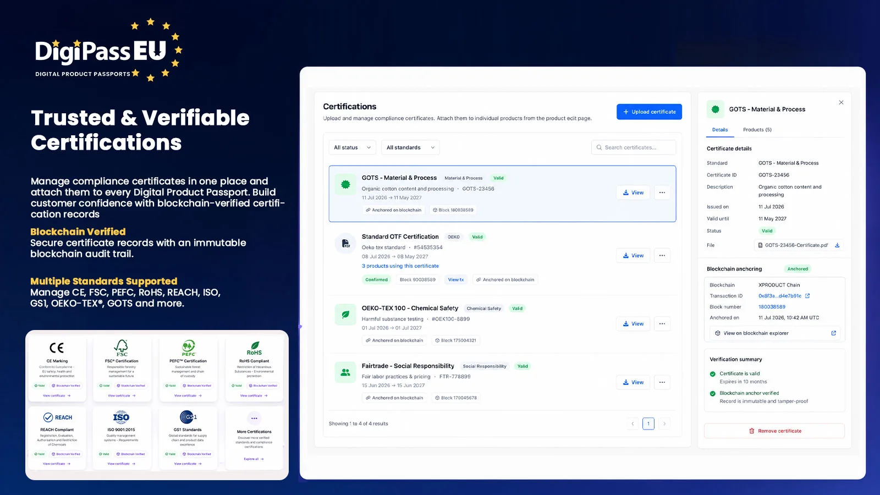
Task: Click the Fairtrade people group icon
Action: (345, 372)
